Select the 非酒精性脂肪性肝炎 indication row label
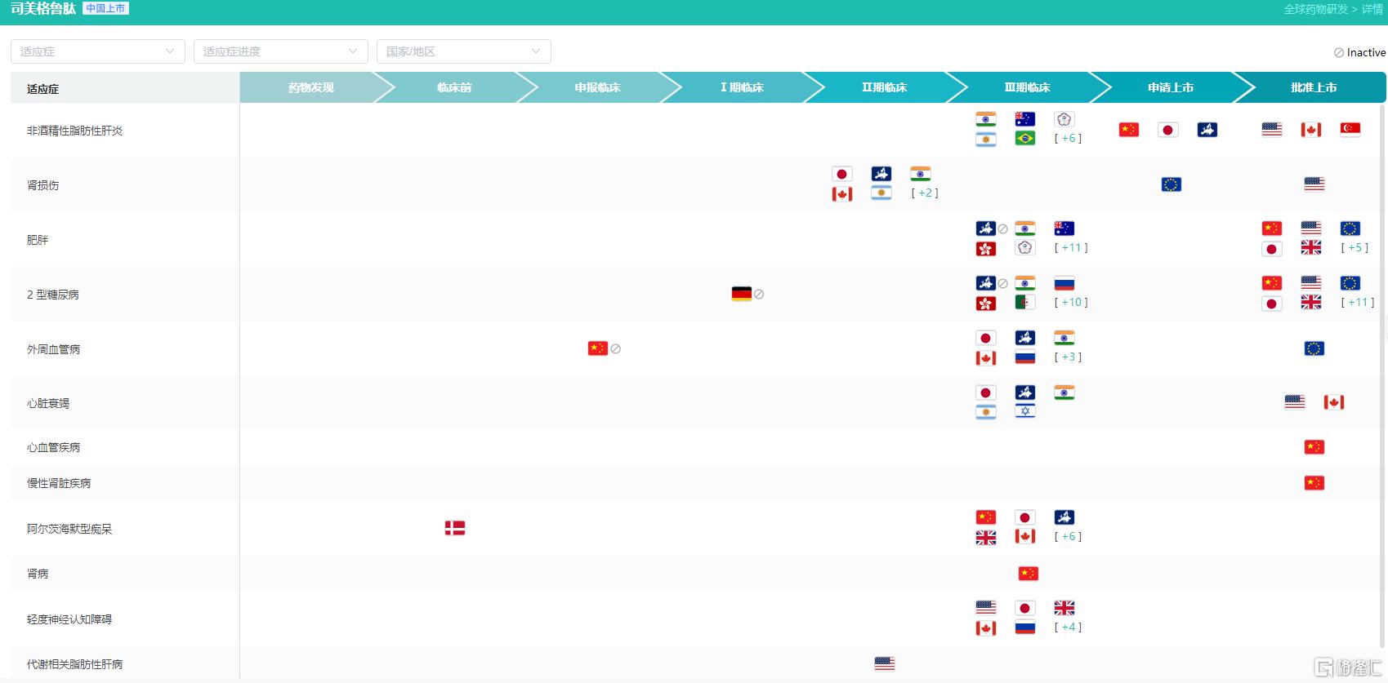 coord(75,131)
